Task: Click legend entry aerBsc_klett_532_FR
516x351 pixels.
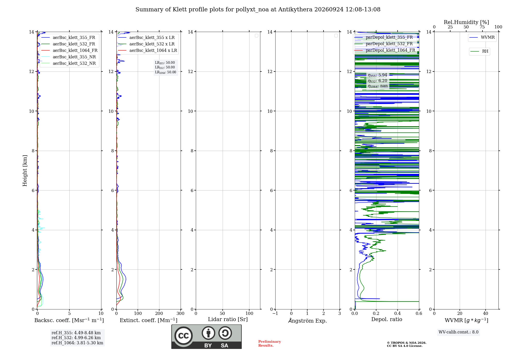Action: tap(74, 44)
